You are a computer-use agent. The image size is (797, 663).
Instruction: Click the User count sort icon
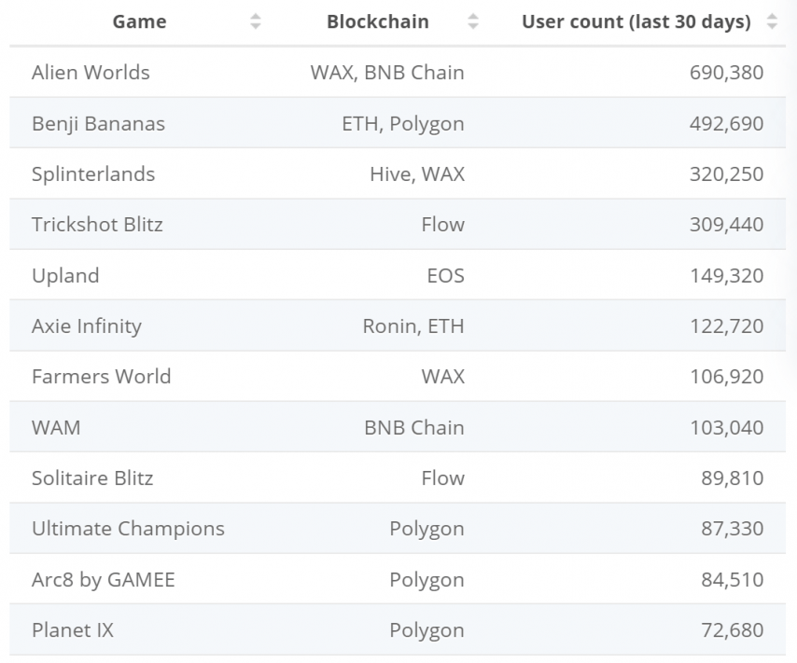click(x=772, y=22)
